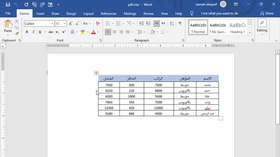Open Change Case Aa dropdown
The height and width of the screenshot is (157, 280).
[x=87, y=24]
